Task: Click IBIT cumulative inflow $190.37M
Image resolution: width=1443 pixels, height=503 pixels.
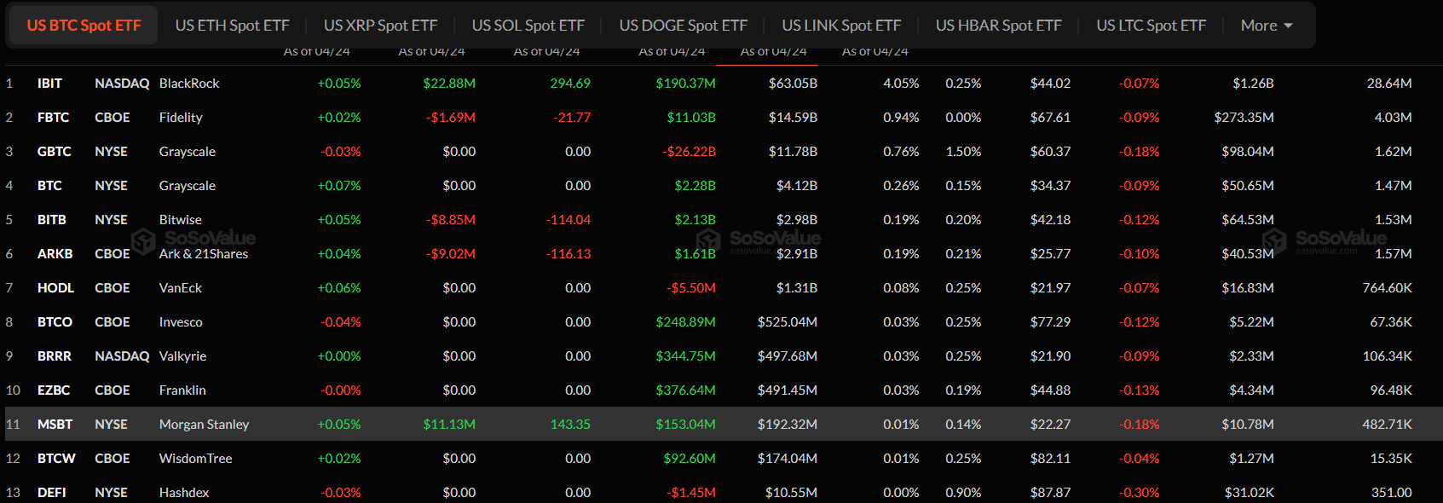Action: click(685, 84)
